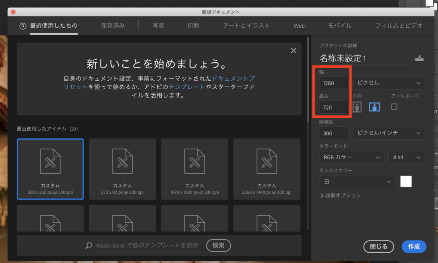Open the モバイル tab
Screen dimensions: 438x263
(x=340, y=26)
